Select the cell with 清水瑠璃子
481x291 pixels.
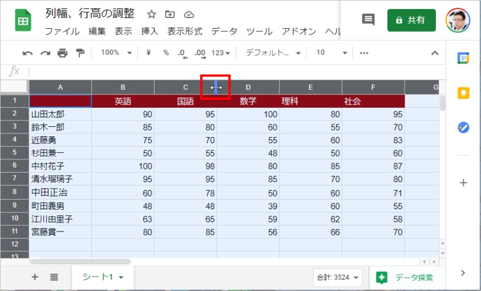tap(61, 179)
